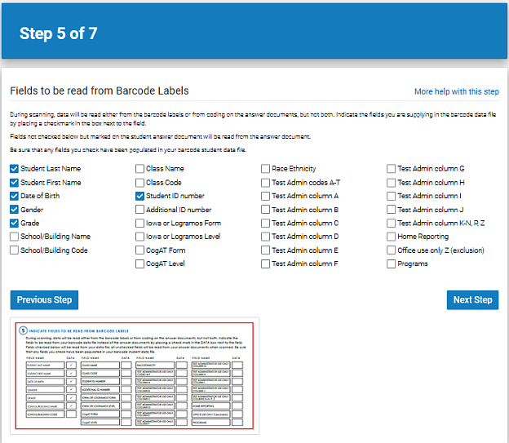
Task: Uncheck the Date of Birth checkbox
Action: click(14, 196)
